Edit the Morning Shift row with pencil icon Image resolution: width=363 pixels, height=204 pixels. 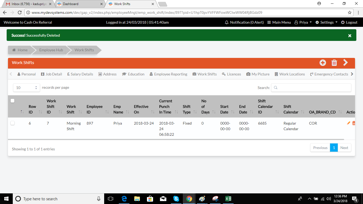tap(349, 123)
